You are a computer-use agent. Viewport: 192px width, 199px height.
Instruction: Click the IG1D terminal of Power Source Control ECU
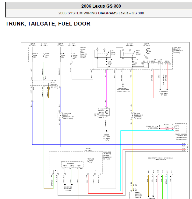[x=177, y=131]
